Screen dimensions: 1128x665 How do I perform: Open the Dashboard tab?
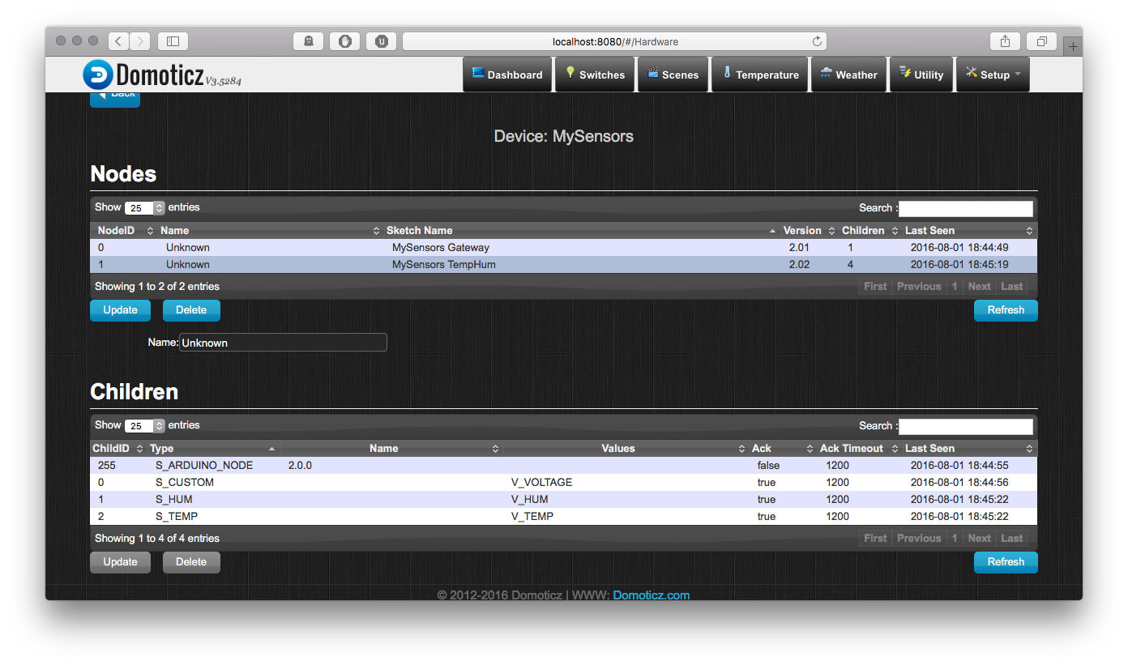point(507,75)
